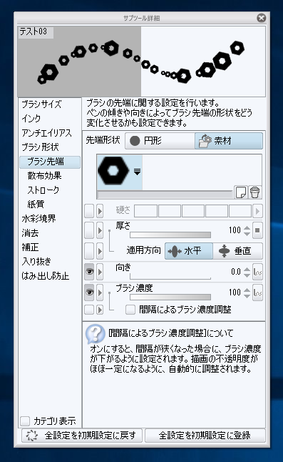The height and width of the screenshot is (462, 283).
Task: Enable 間隔によるブラシ濃度調整 checkbox
Action: click(130, 310)
